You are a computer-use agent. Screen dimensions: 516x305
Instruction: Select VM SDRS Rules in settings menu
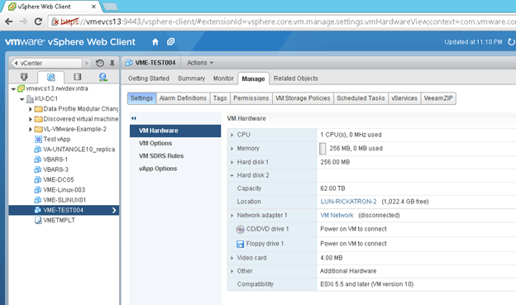point(161,156)
